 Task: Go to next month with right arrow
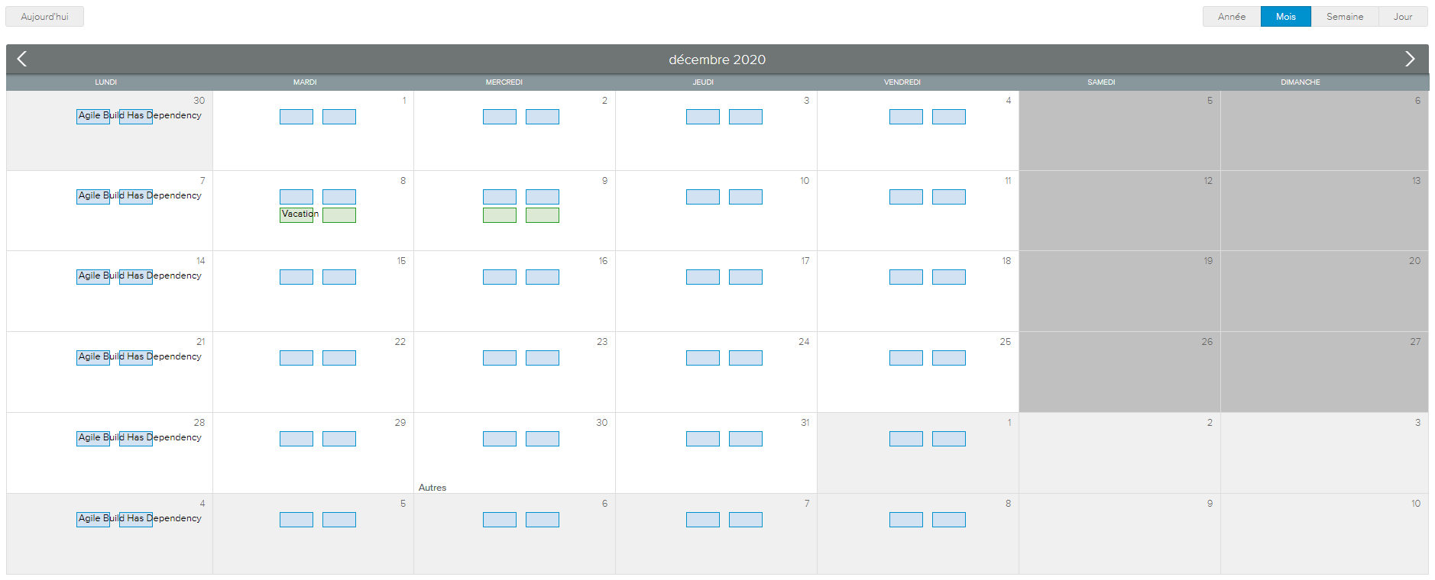click(1410, 60)
